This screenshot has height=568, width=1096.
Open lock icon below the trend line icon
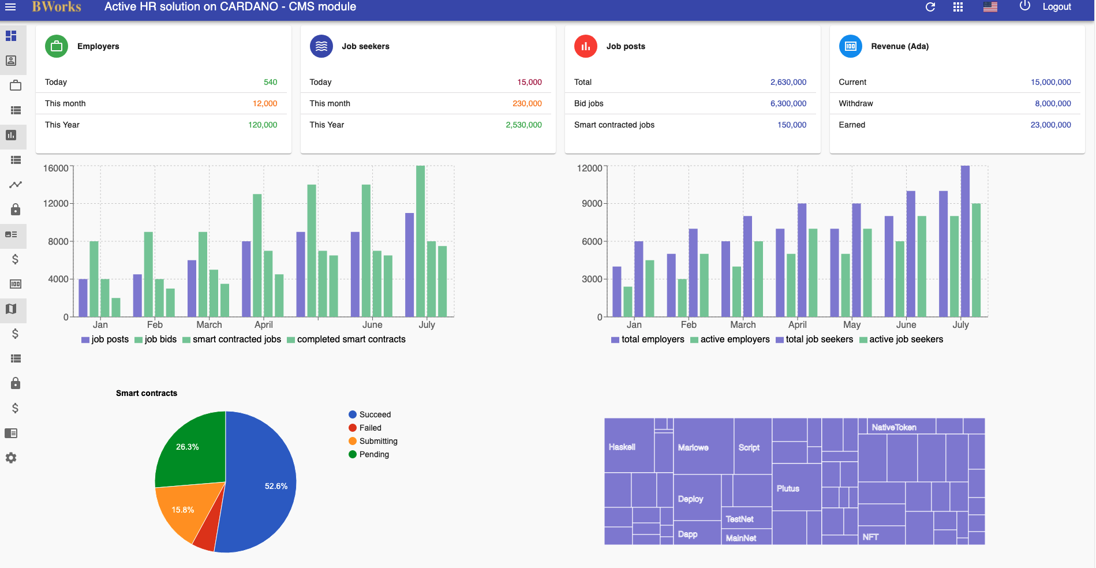(16, 210)
